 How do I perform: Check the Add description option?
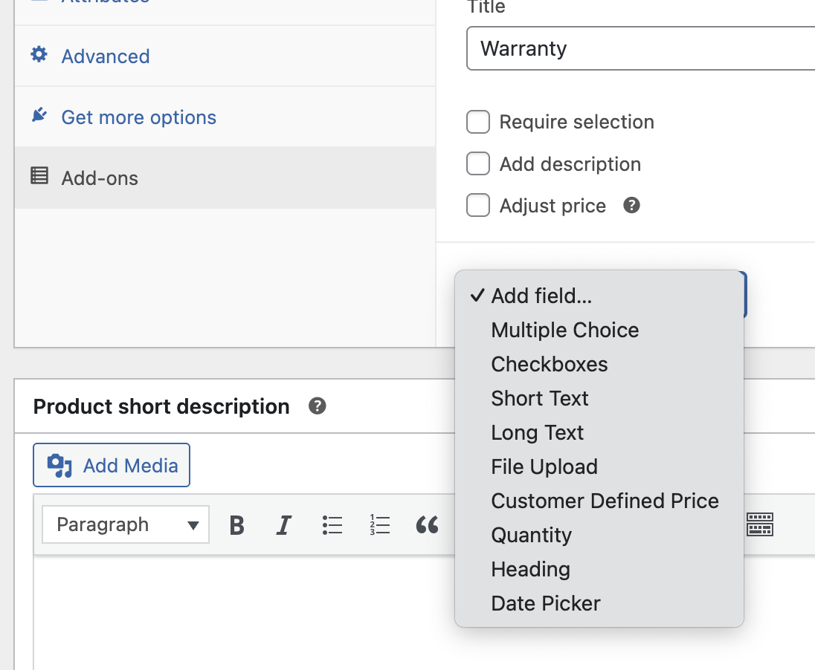coord(478,164)
